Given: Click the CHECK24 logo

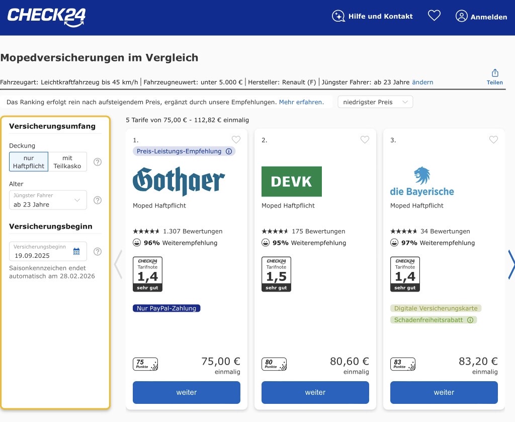Looking at the screenshot, I should tap(46, 17).
